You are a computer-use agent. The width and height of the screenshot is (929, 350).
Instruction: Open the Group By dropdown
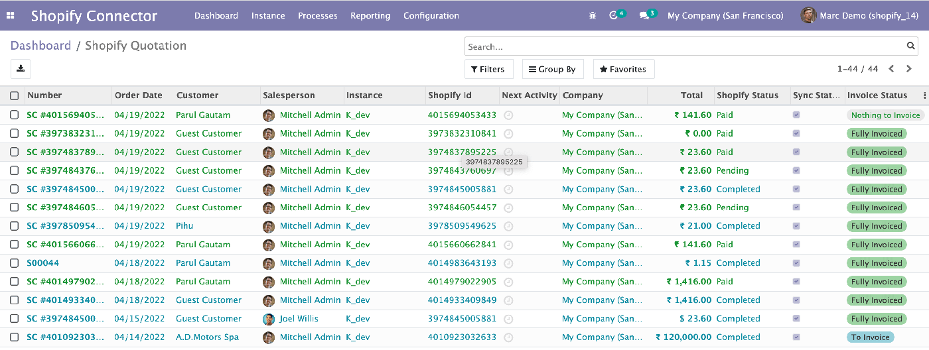552,69
